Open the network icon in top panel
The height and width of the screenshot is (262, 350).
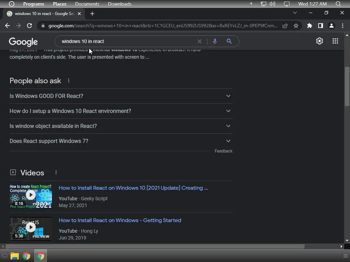pos(264,4)
